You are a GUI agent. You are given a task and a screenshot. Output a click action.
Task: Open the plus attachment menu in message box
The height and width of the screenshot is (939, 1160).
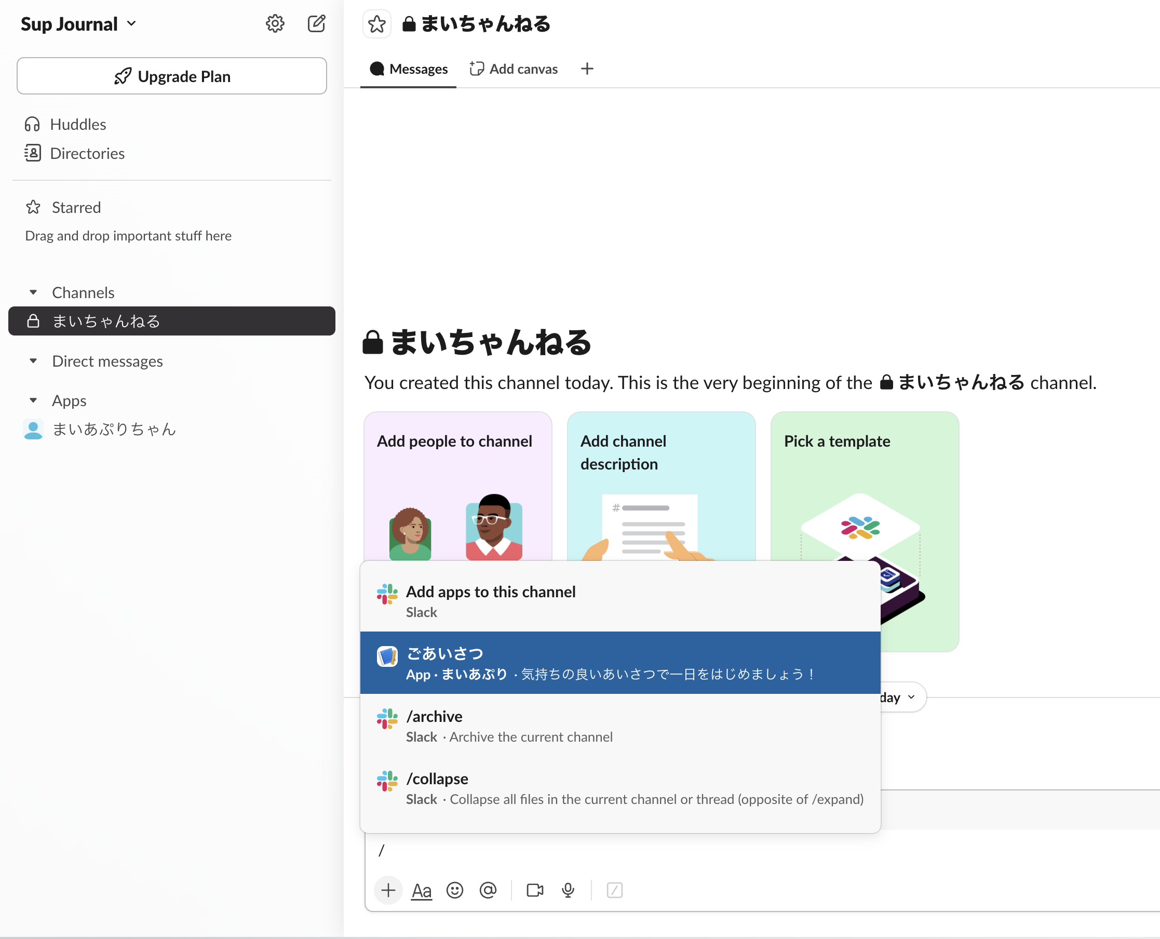(x=388, y=890)
